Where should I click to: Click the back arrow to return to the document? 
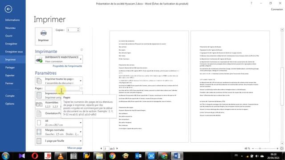[8, 9]
